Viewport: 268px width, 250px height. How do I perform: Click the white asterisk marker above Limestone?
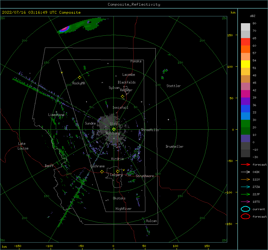click(56, 112)
